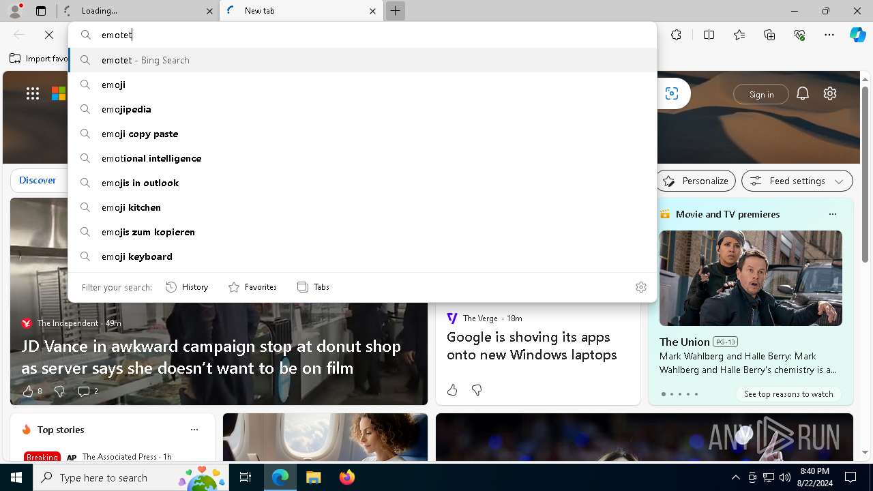Open tab actions menu icon
Viewport: 873px width, 491px height.
pos(41,11)
